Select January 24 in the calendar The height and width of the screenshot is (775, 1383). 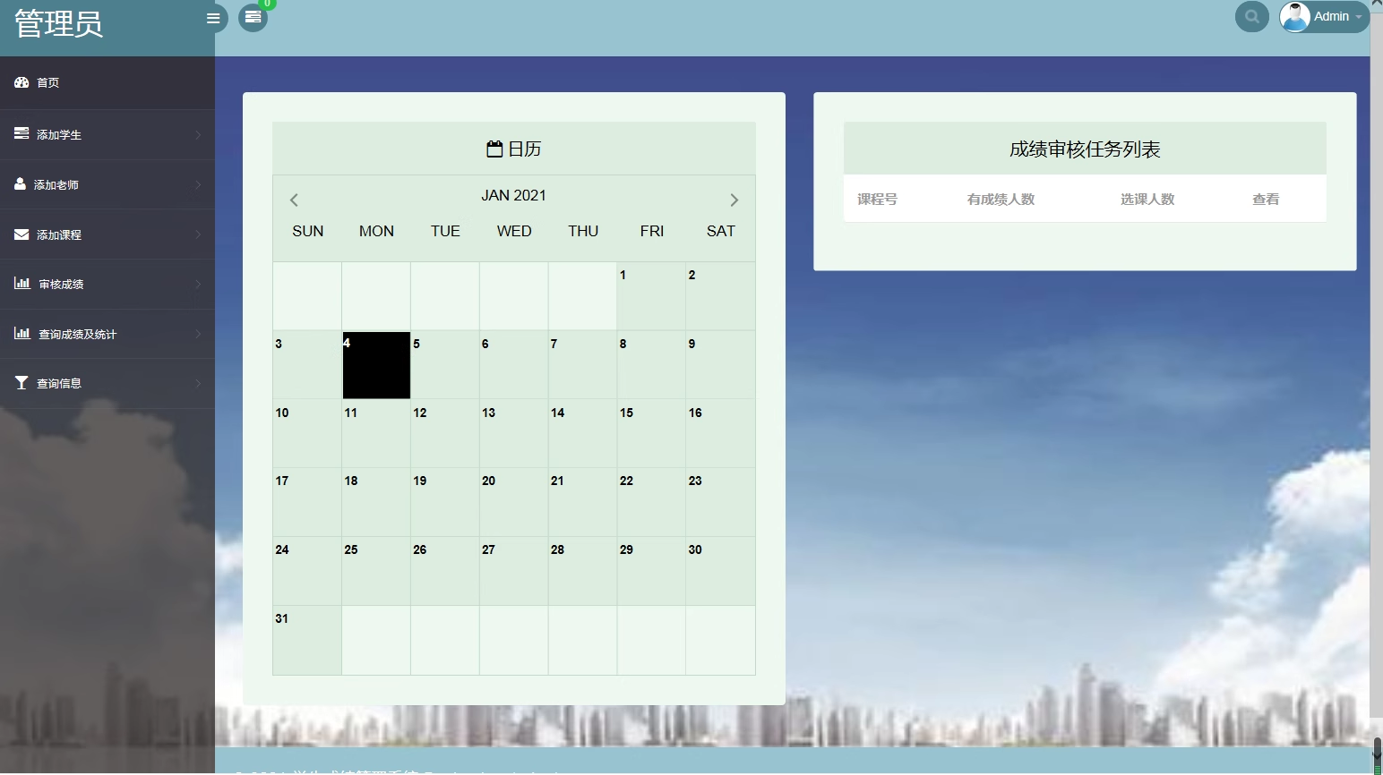307,571
